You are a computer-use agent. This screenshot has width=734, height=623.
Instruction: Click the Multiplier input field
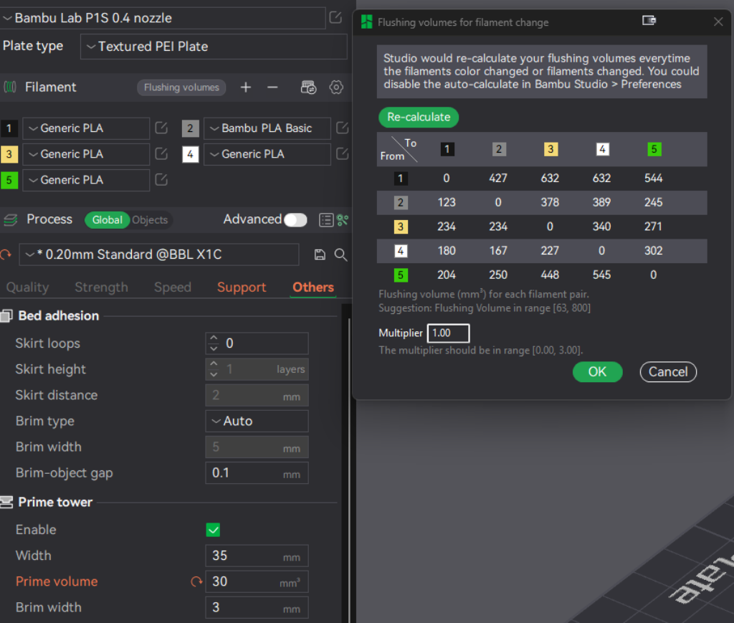[x=448, y=333]
